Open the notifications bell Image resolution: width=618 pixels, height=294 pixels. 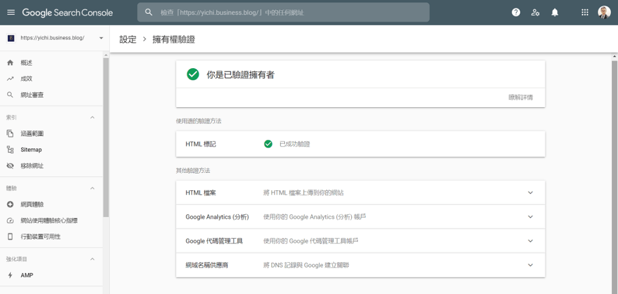tap(555, 13)
